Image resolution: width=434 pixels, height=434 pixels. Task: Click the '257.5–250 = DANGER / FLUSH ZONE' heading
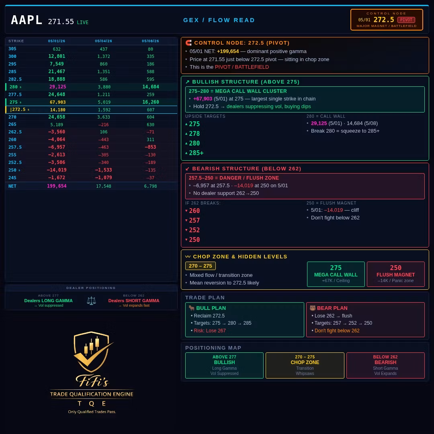point(233,178)
